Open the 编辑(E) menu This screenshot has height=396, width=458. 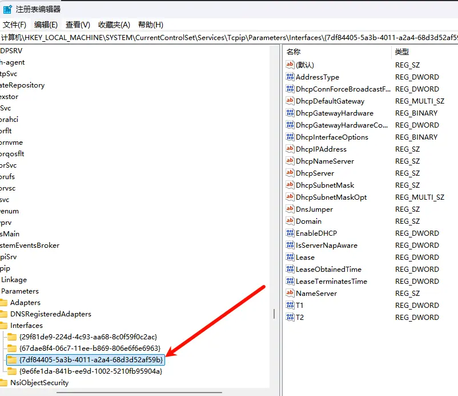tap(46, 25)
